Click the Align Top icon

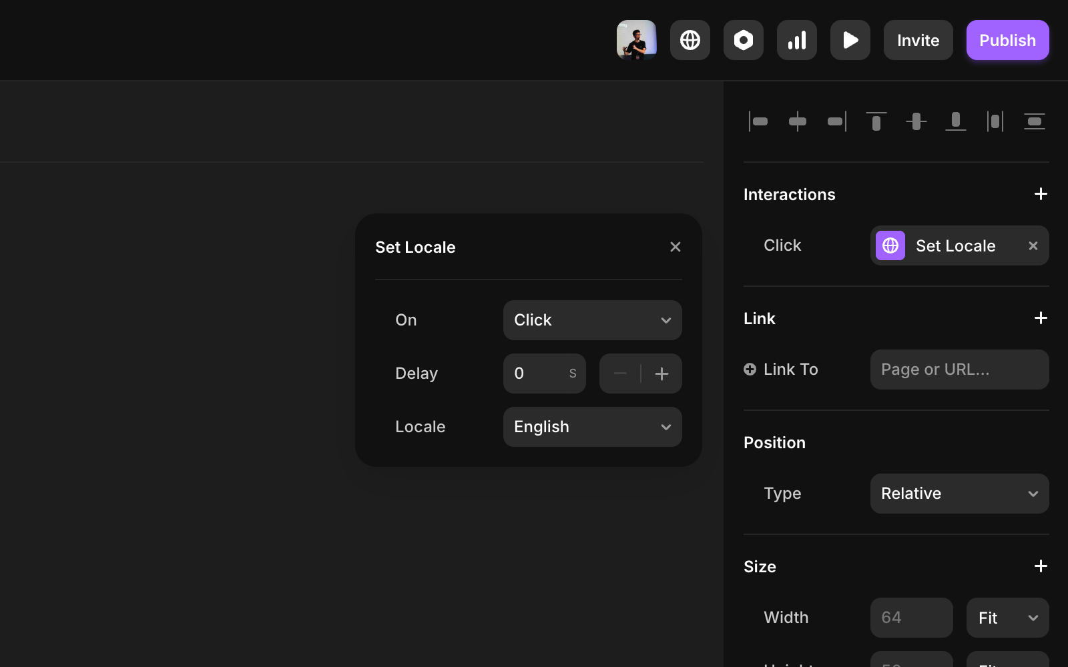point(876,121)
